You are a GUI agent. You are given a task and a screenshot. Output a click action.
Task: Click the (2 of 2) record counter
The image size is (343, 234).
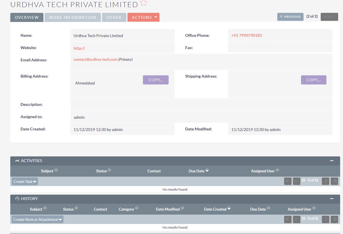coord(312,16)
